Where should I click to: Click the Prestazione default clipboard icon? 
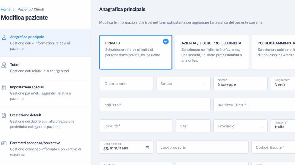[4, 115]
